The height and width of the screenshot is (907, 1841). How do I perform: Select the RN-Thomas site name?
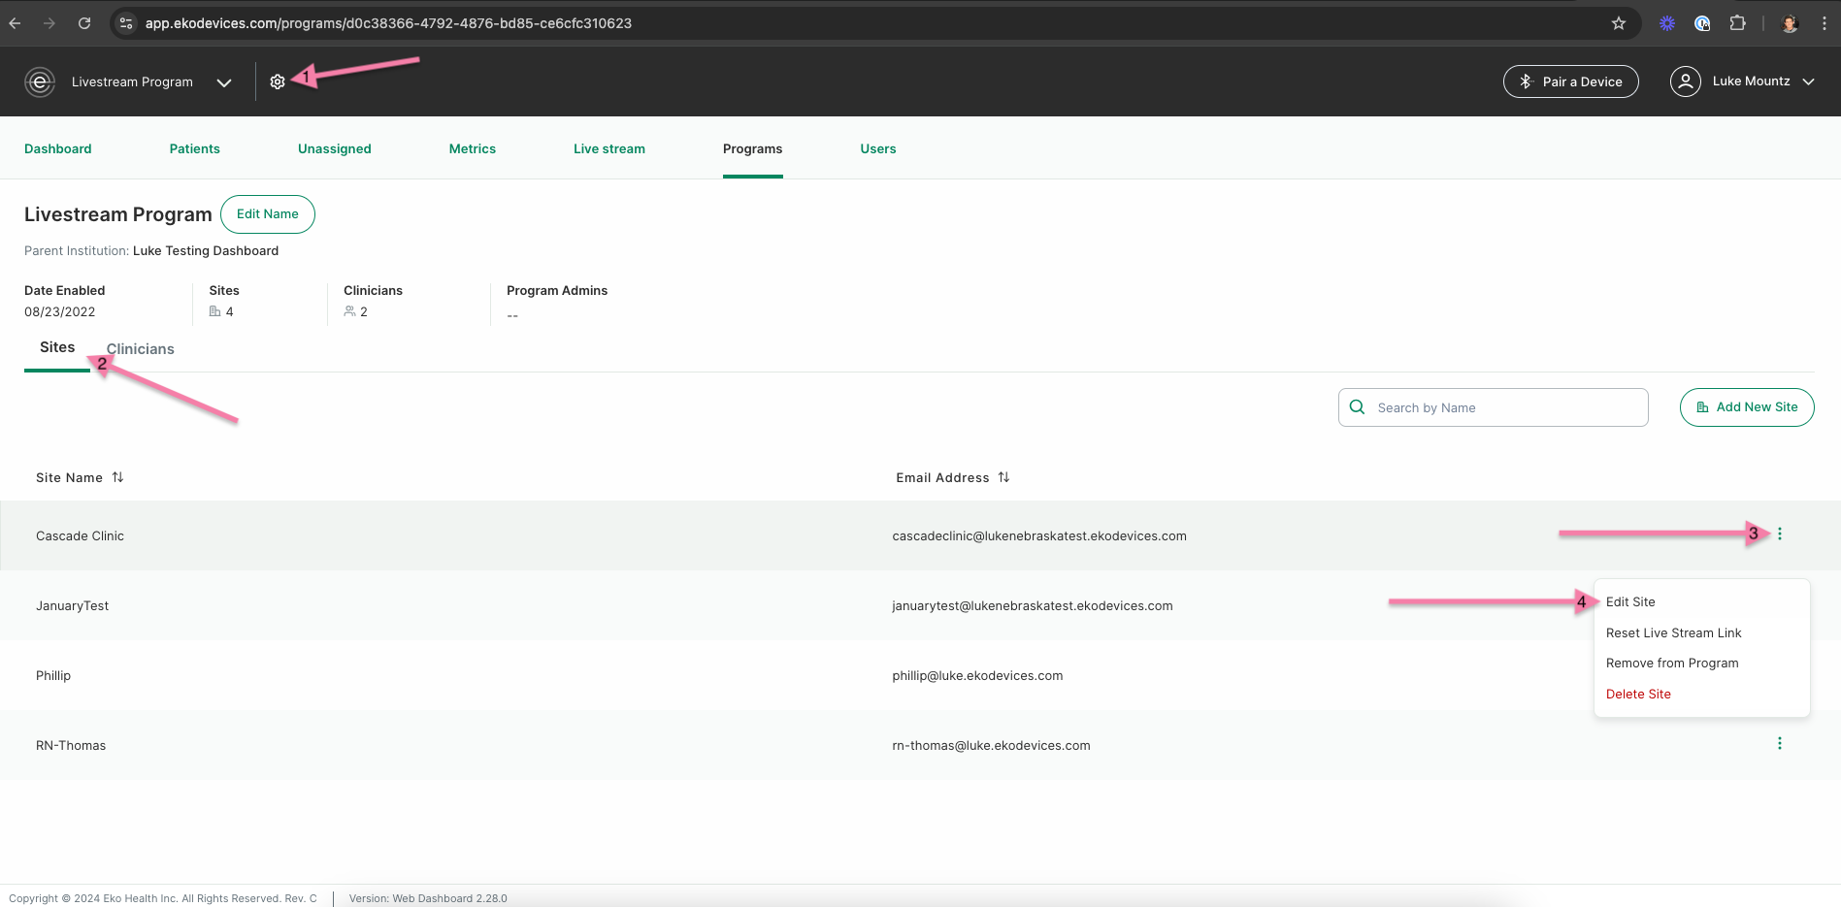click(71, 745)
